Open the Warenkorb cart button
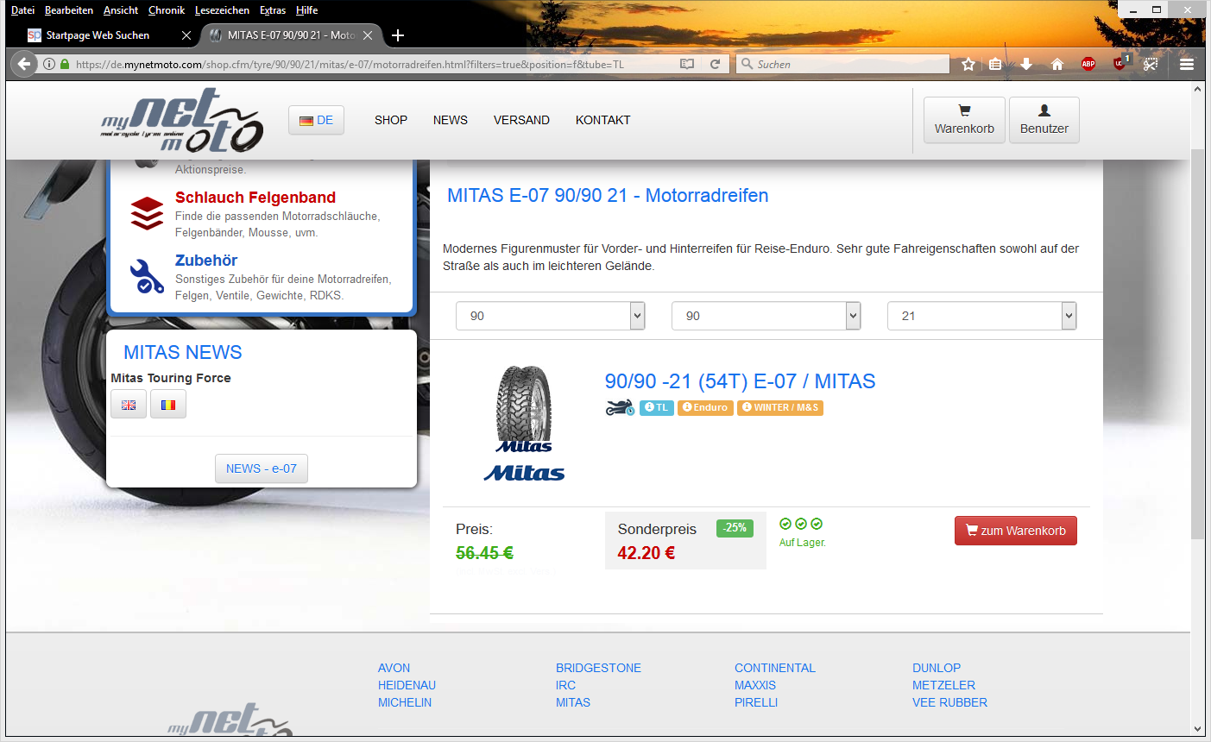Screen dimensions: 1211x742 coord(964,120)
